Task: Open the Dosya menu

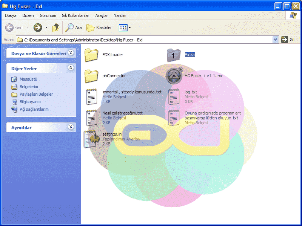Action: [x=11, y=15]
